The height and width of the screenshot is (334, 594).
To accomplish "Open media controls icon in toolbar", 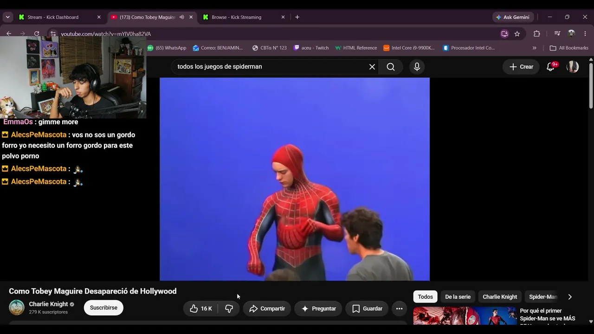I will 557,34.
